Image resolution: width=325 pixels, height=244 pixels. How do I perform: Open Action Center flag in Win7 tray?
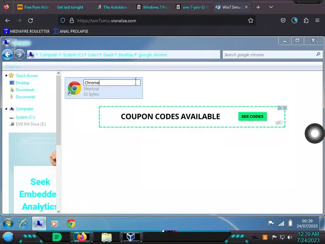(271, 223)
